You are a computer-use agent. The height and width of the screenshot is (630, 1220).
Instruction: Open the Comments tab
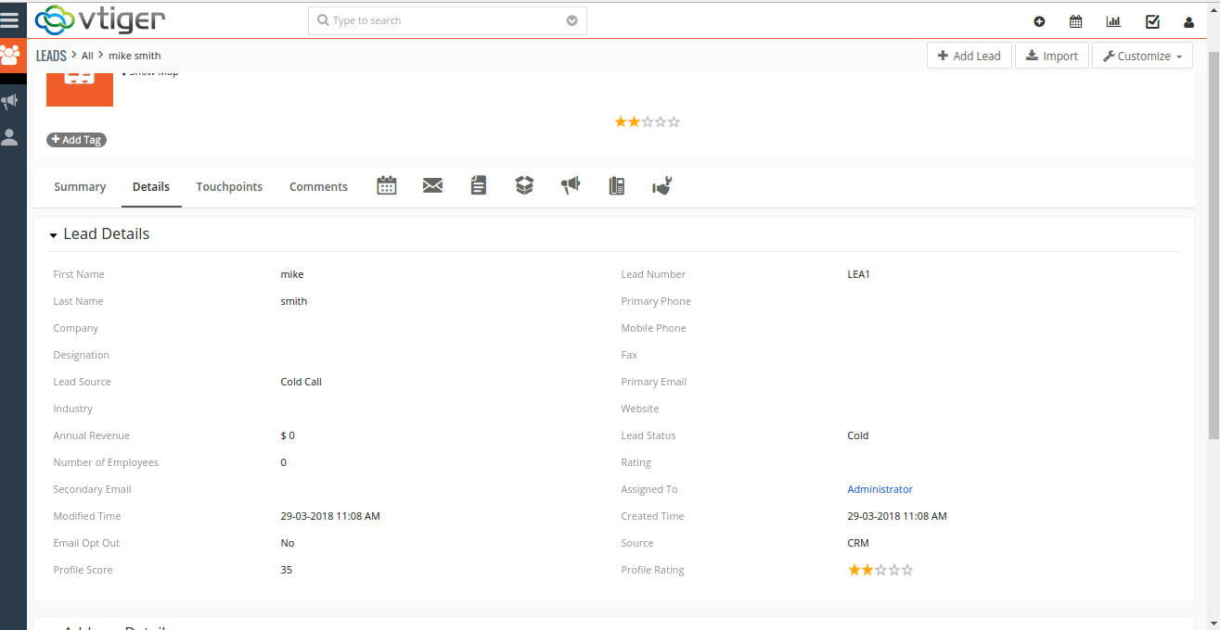[x=318, y=186]
